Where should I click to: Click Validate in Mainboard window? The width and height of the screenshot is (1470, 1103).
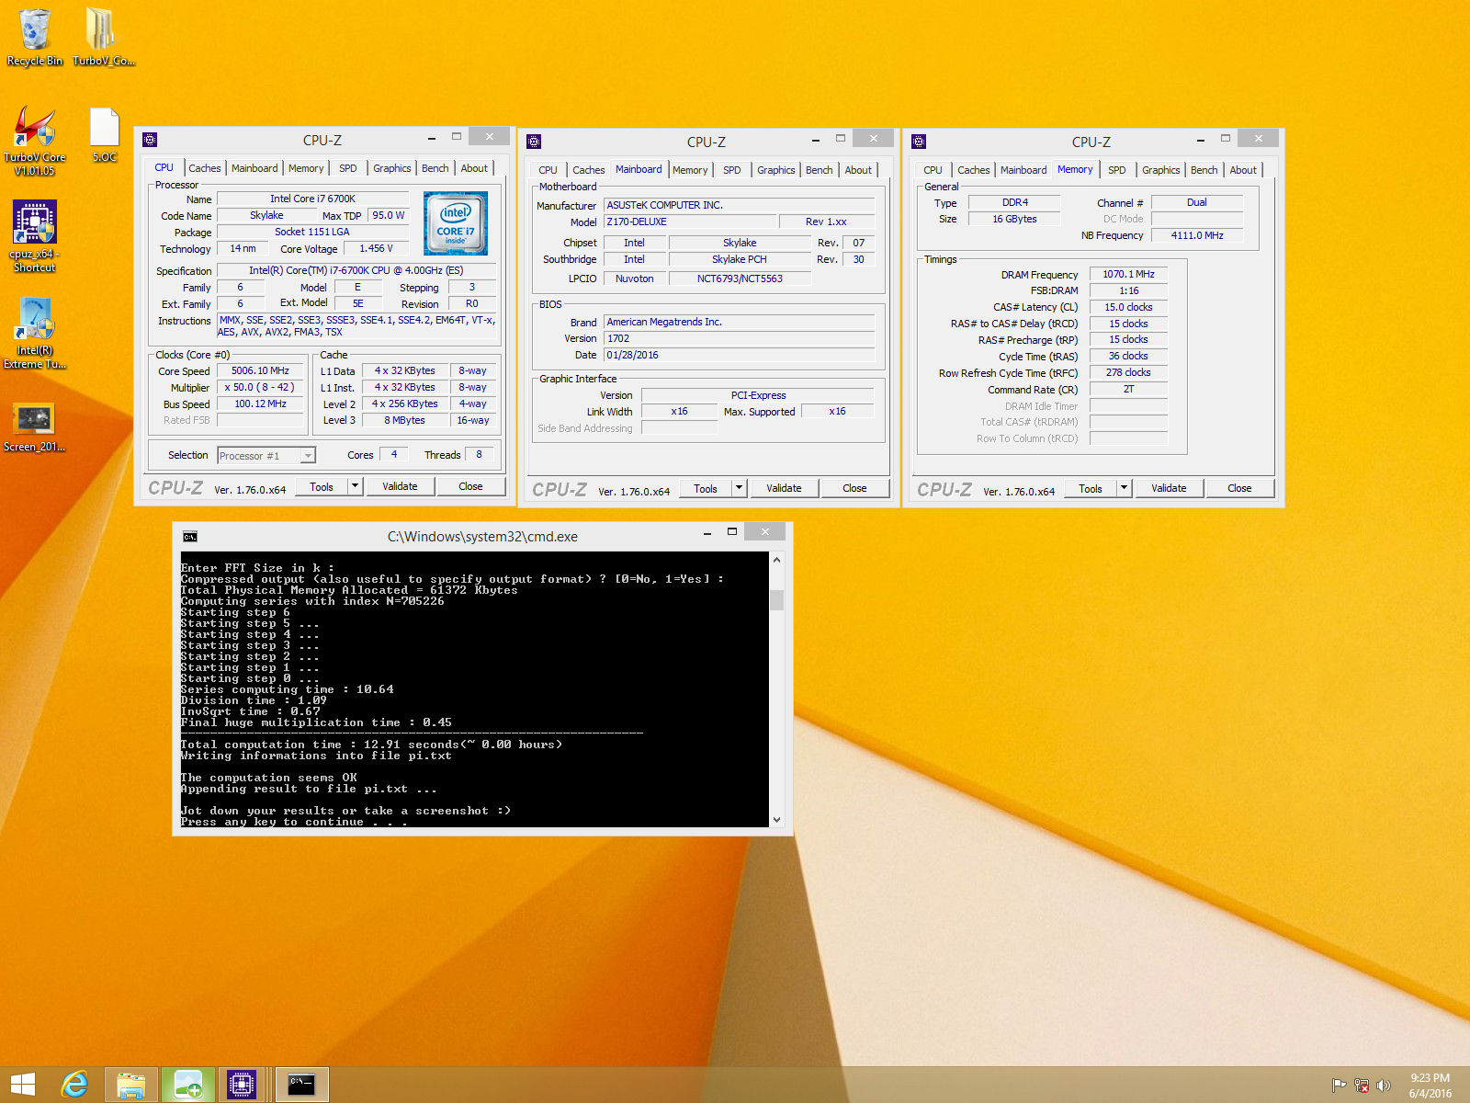pos(784,488)
